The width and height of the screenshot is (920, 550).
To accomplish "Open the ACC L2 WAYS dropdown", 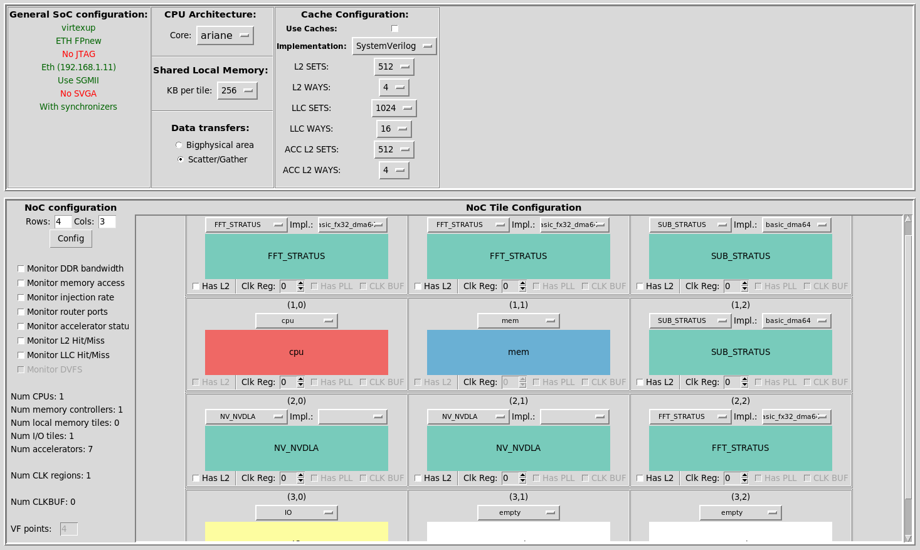I will tap(394, 170).
